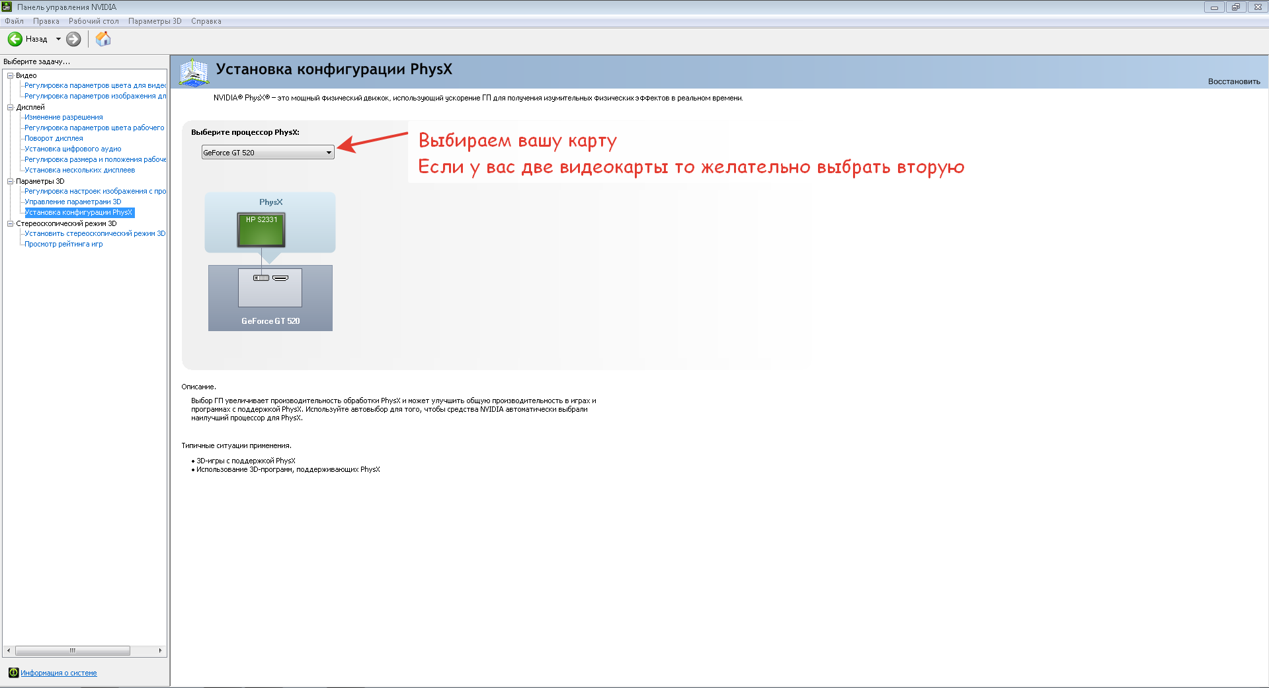The height and width of the screenshot is (688, 1269).
Task: Click the task tree scroll left arrow
Action: coord(8,651)
